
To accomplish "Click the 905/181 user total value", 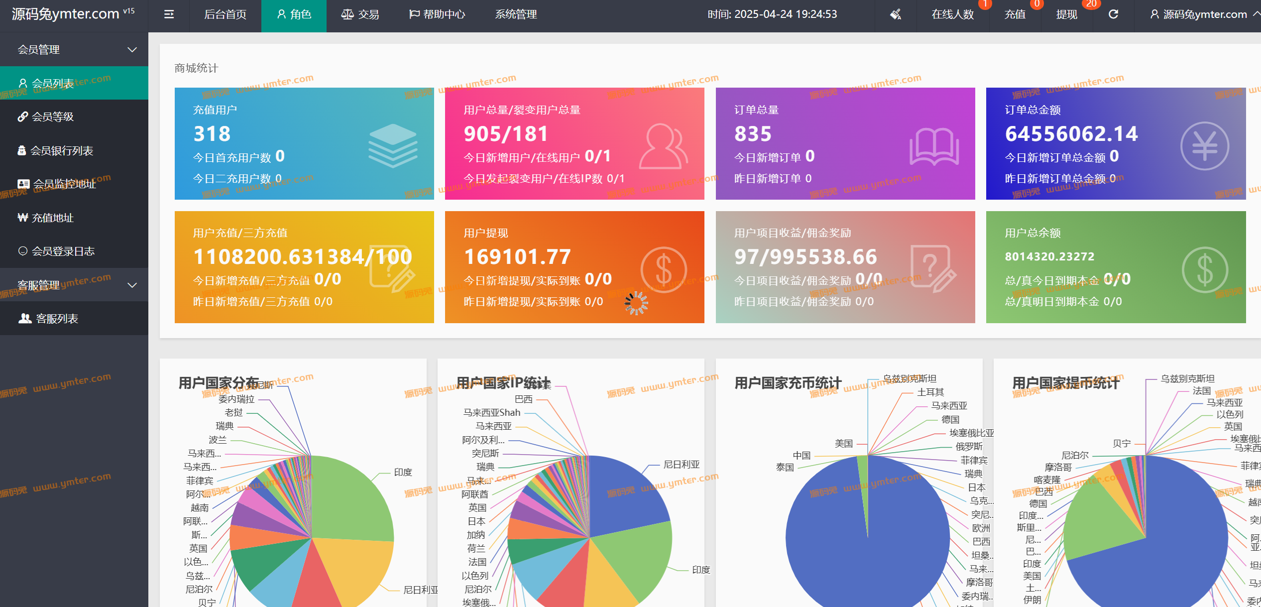I will point(506,133).
